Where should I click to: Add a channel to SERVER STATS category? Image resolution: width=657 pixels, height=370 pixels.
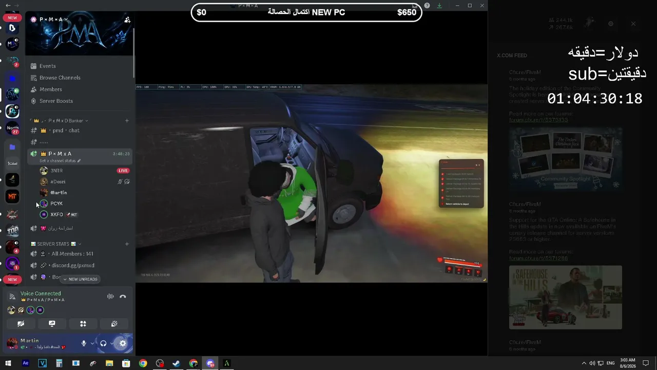[127, 244]
